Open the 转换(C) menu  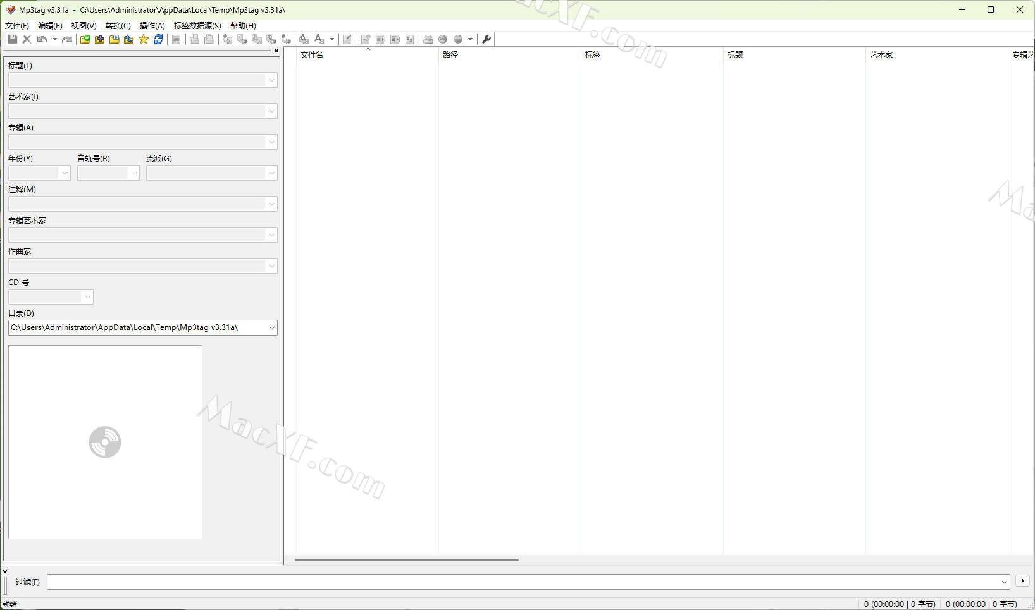[118, 26]
